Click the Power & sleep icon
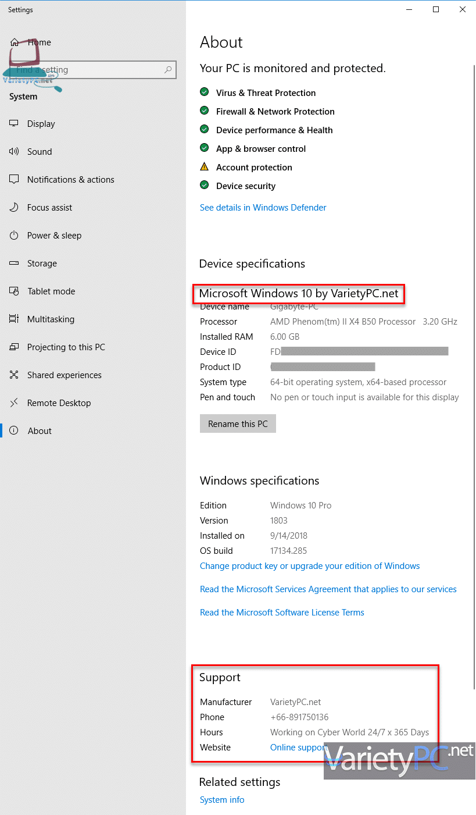The image size is (476, 815). tap(15, 236)
